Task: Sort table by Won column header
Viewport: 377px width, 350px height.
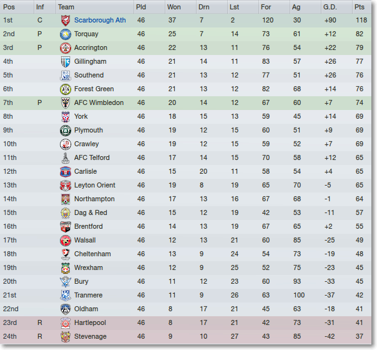Action: click(180, 7)
